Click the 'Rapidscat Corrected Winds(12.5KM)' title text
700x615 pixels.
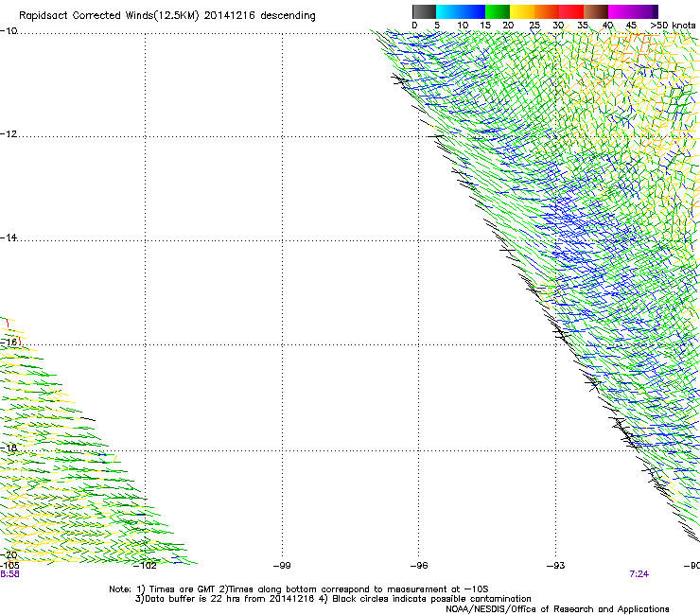109,16
